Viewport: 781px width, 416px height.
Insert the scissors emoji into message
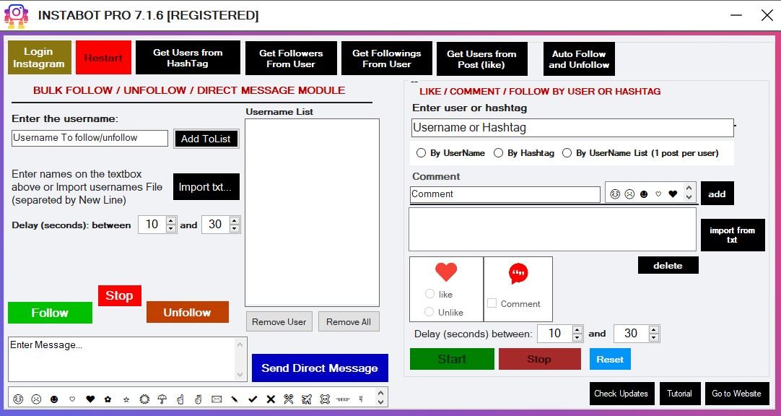289,399
